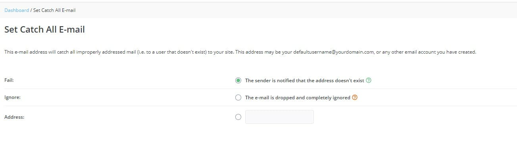Click the Address row label
Image resolution: width=517 pixels, height=166 pixels.
14,117
